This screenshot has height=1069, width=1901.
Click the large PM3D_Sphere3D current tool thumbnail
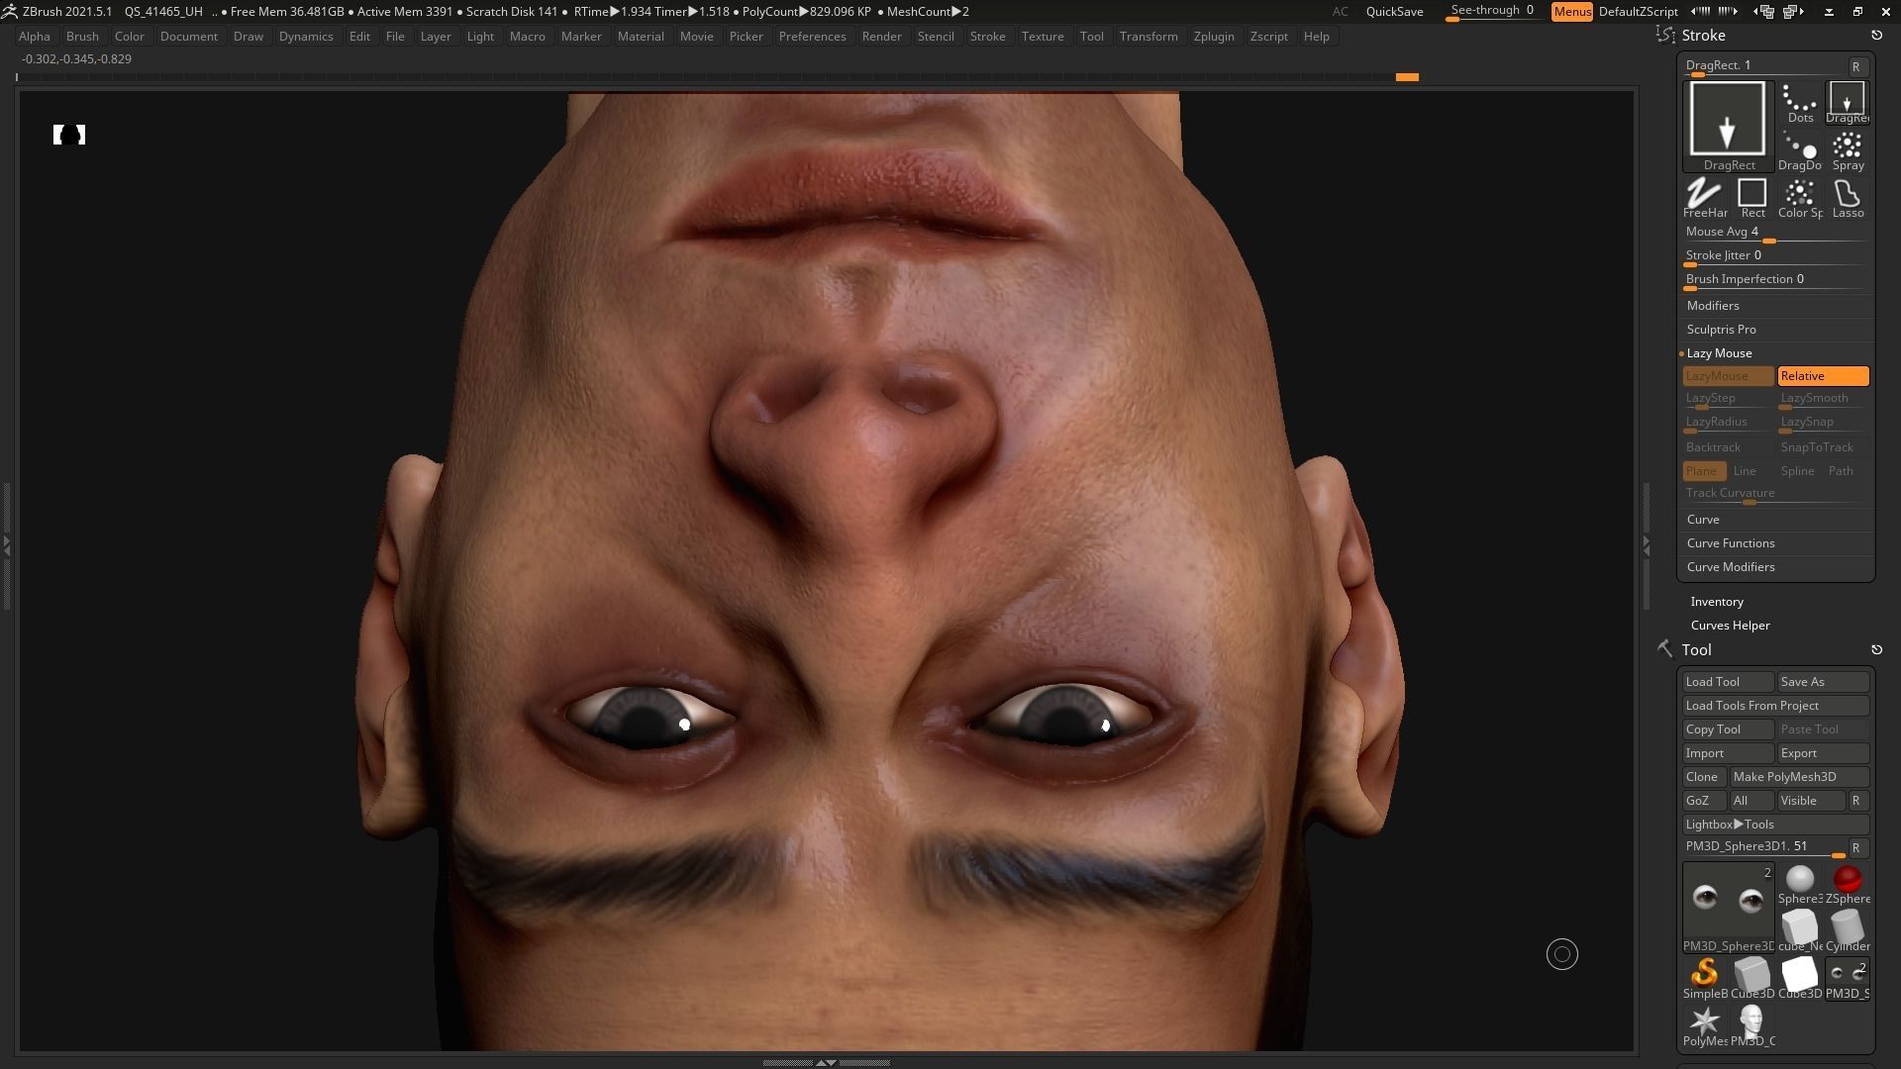[1728, 907]
